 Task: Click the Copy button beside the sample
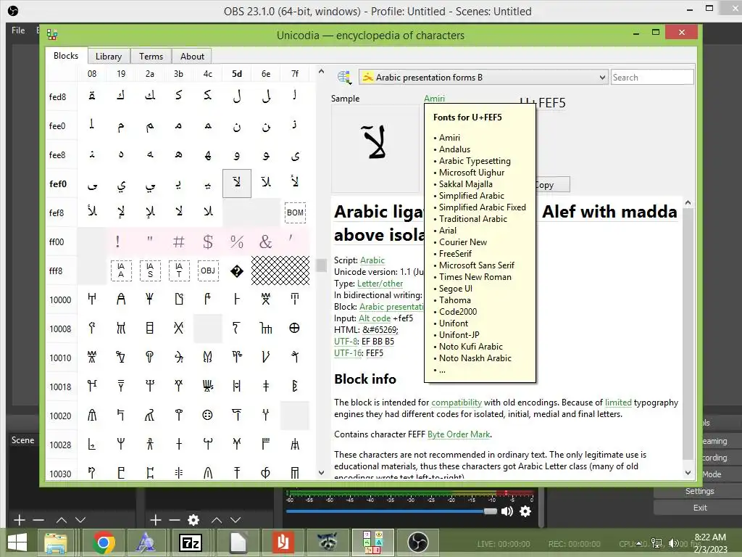pos(552,185)
